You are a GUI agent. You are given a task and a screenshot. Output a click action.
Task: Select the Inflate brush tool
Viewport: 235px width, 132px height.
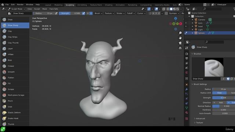point(15,55)
